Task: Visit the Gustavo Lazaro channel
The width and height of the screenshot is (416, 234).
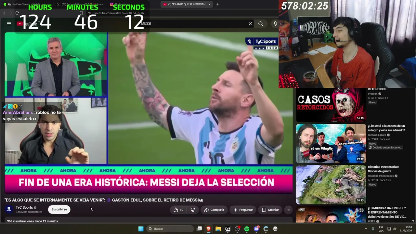Action: [377, 135]
